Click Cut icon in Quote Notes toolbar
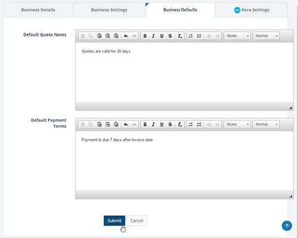This screenshot has height=238, width=298. [83, 36]
